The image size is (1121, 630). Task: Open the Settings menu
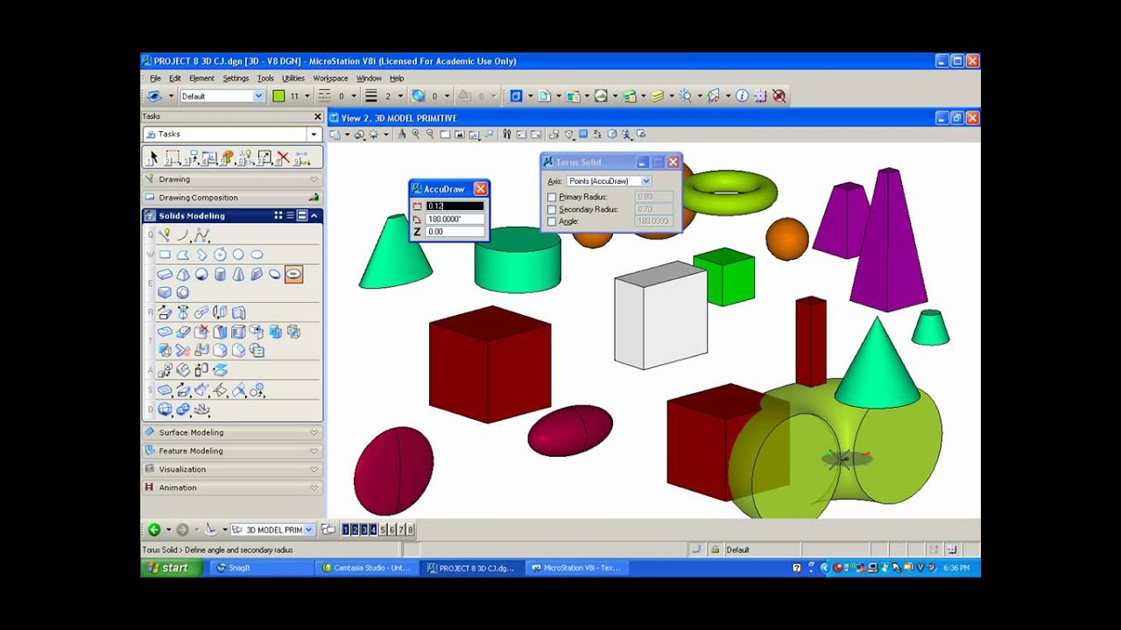(x=236, y=78)
